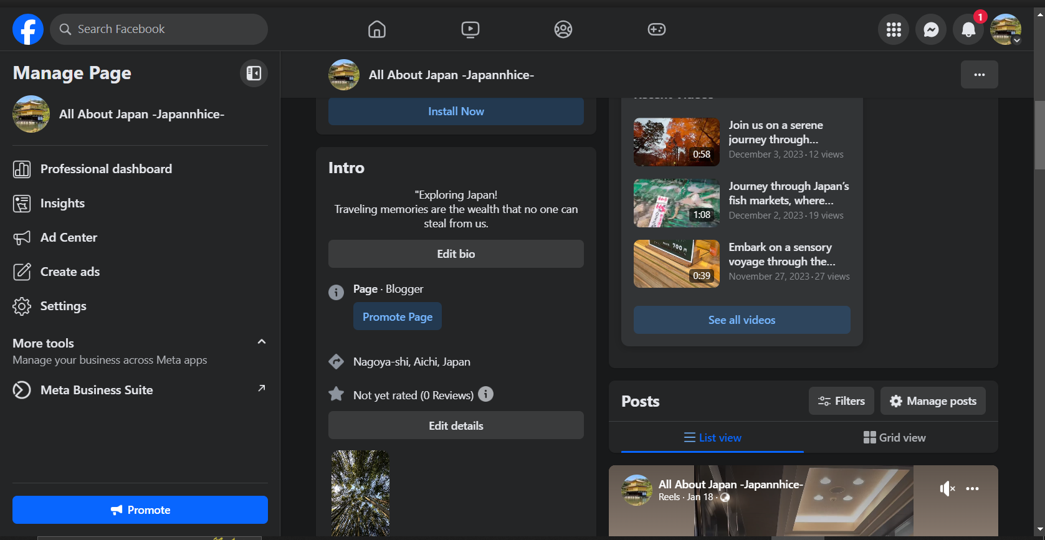
Task: Open the Home feed icon
Action: coord(377,29)
